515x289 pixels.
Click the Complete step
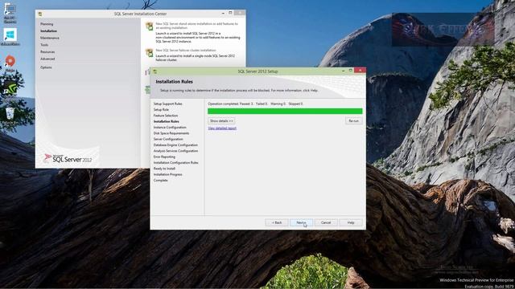(x=161, y=181)
